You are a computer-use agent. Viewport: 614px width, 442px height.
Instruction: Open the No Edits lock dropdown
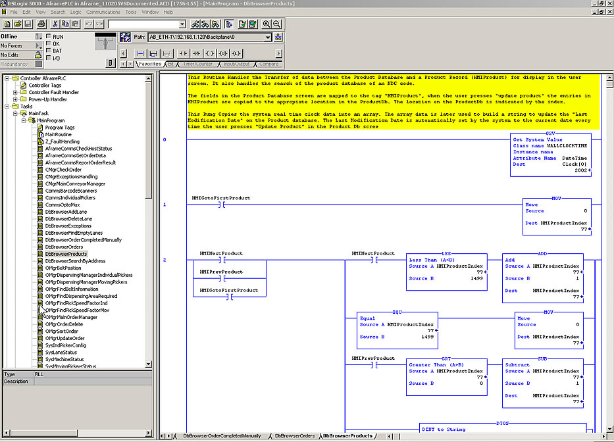[x=38, y=55]
